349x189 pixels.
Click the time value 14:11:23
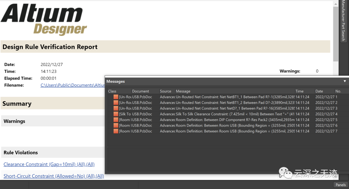(x=48, y=71)
